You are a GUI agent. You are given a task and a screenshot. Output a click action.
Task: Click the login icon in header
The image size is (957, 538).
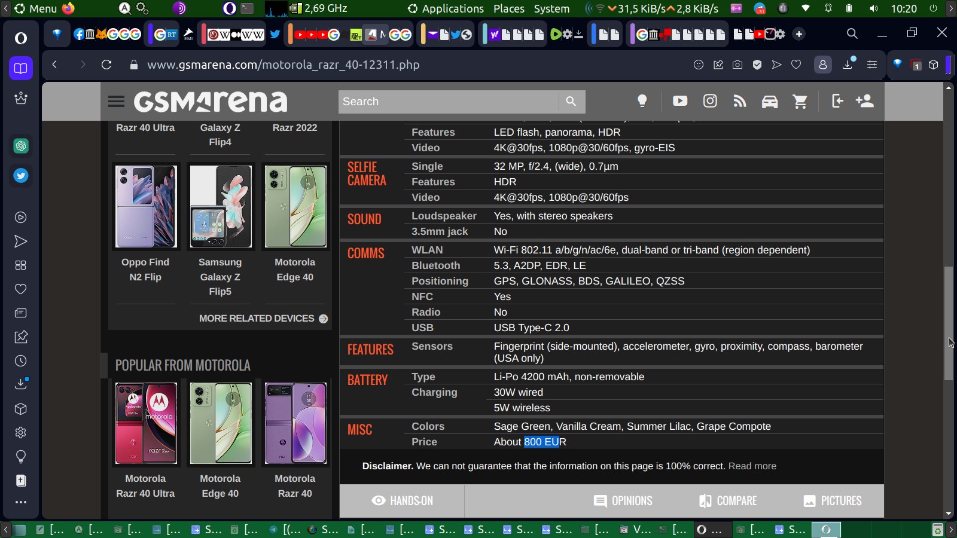pyautogui.click(x=837, y=101)
